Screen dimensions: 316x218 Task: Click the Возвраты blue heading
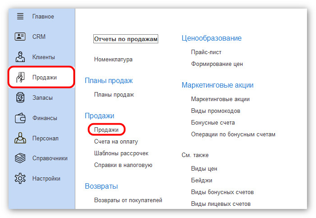coord(101,186)
